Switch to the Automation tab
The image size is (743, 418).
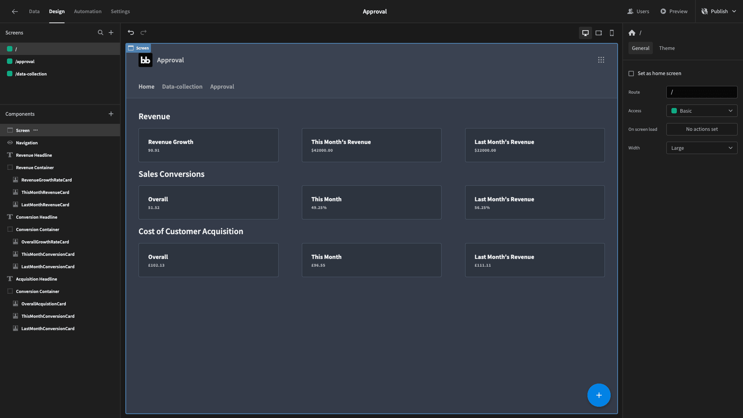pos(87,12)
